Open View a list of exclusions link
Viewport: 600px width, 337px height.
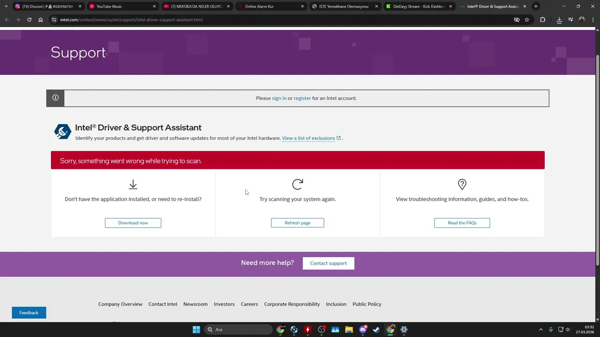click(x=311, y=138)
